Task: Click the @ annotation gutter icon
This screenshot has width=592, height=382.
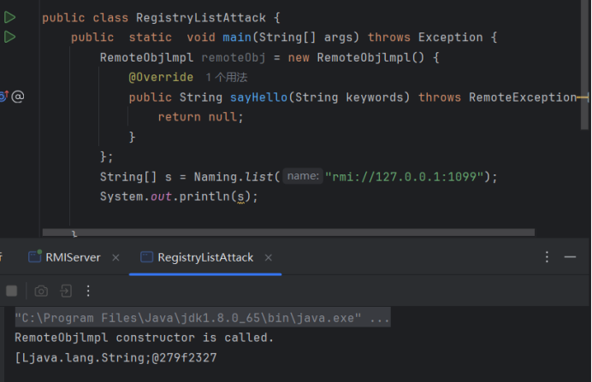Action: (17, 97)
